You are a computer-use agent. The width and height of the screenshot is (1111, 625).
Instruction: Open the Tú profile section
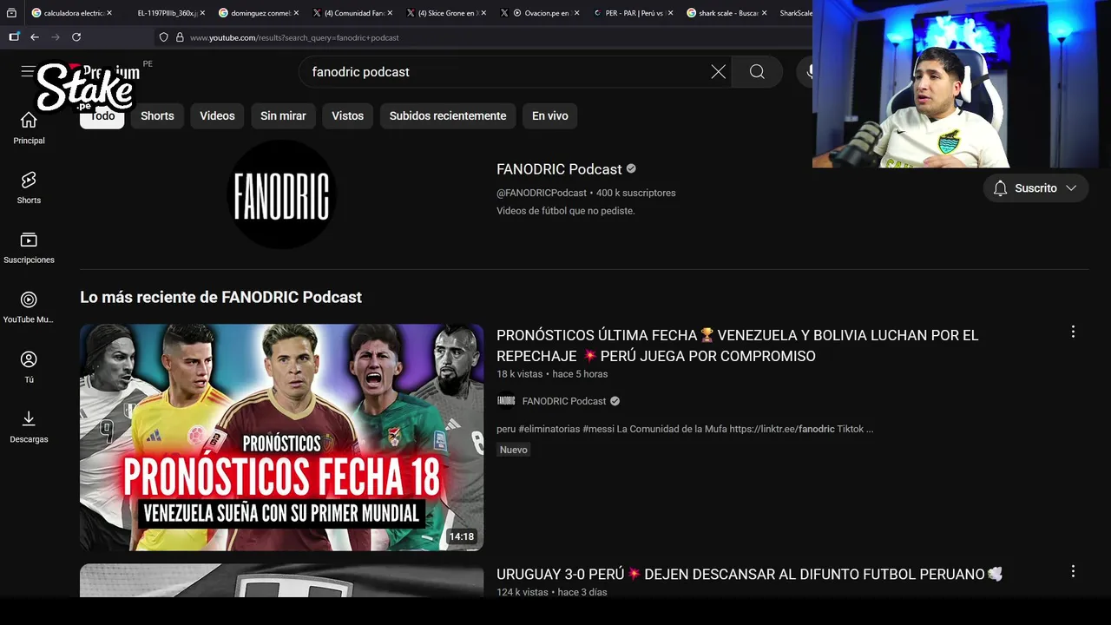pos(29,367)
